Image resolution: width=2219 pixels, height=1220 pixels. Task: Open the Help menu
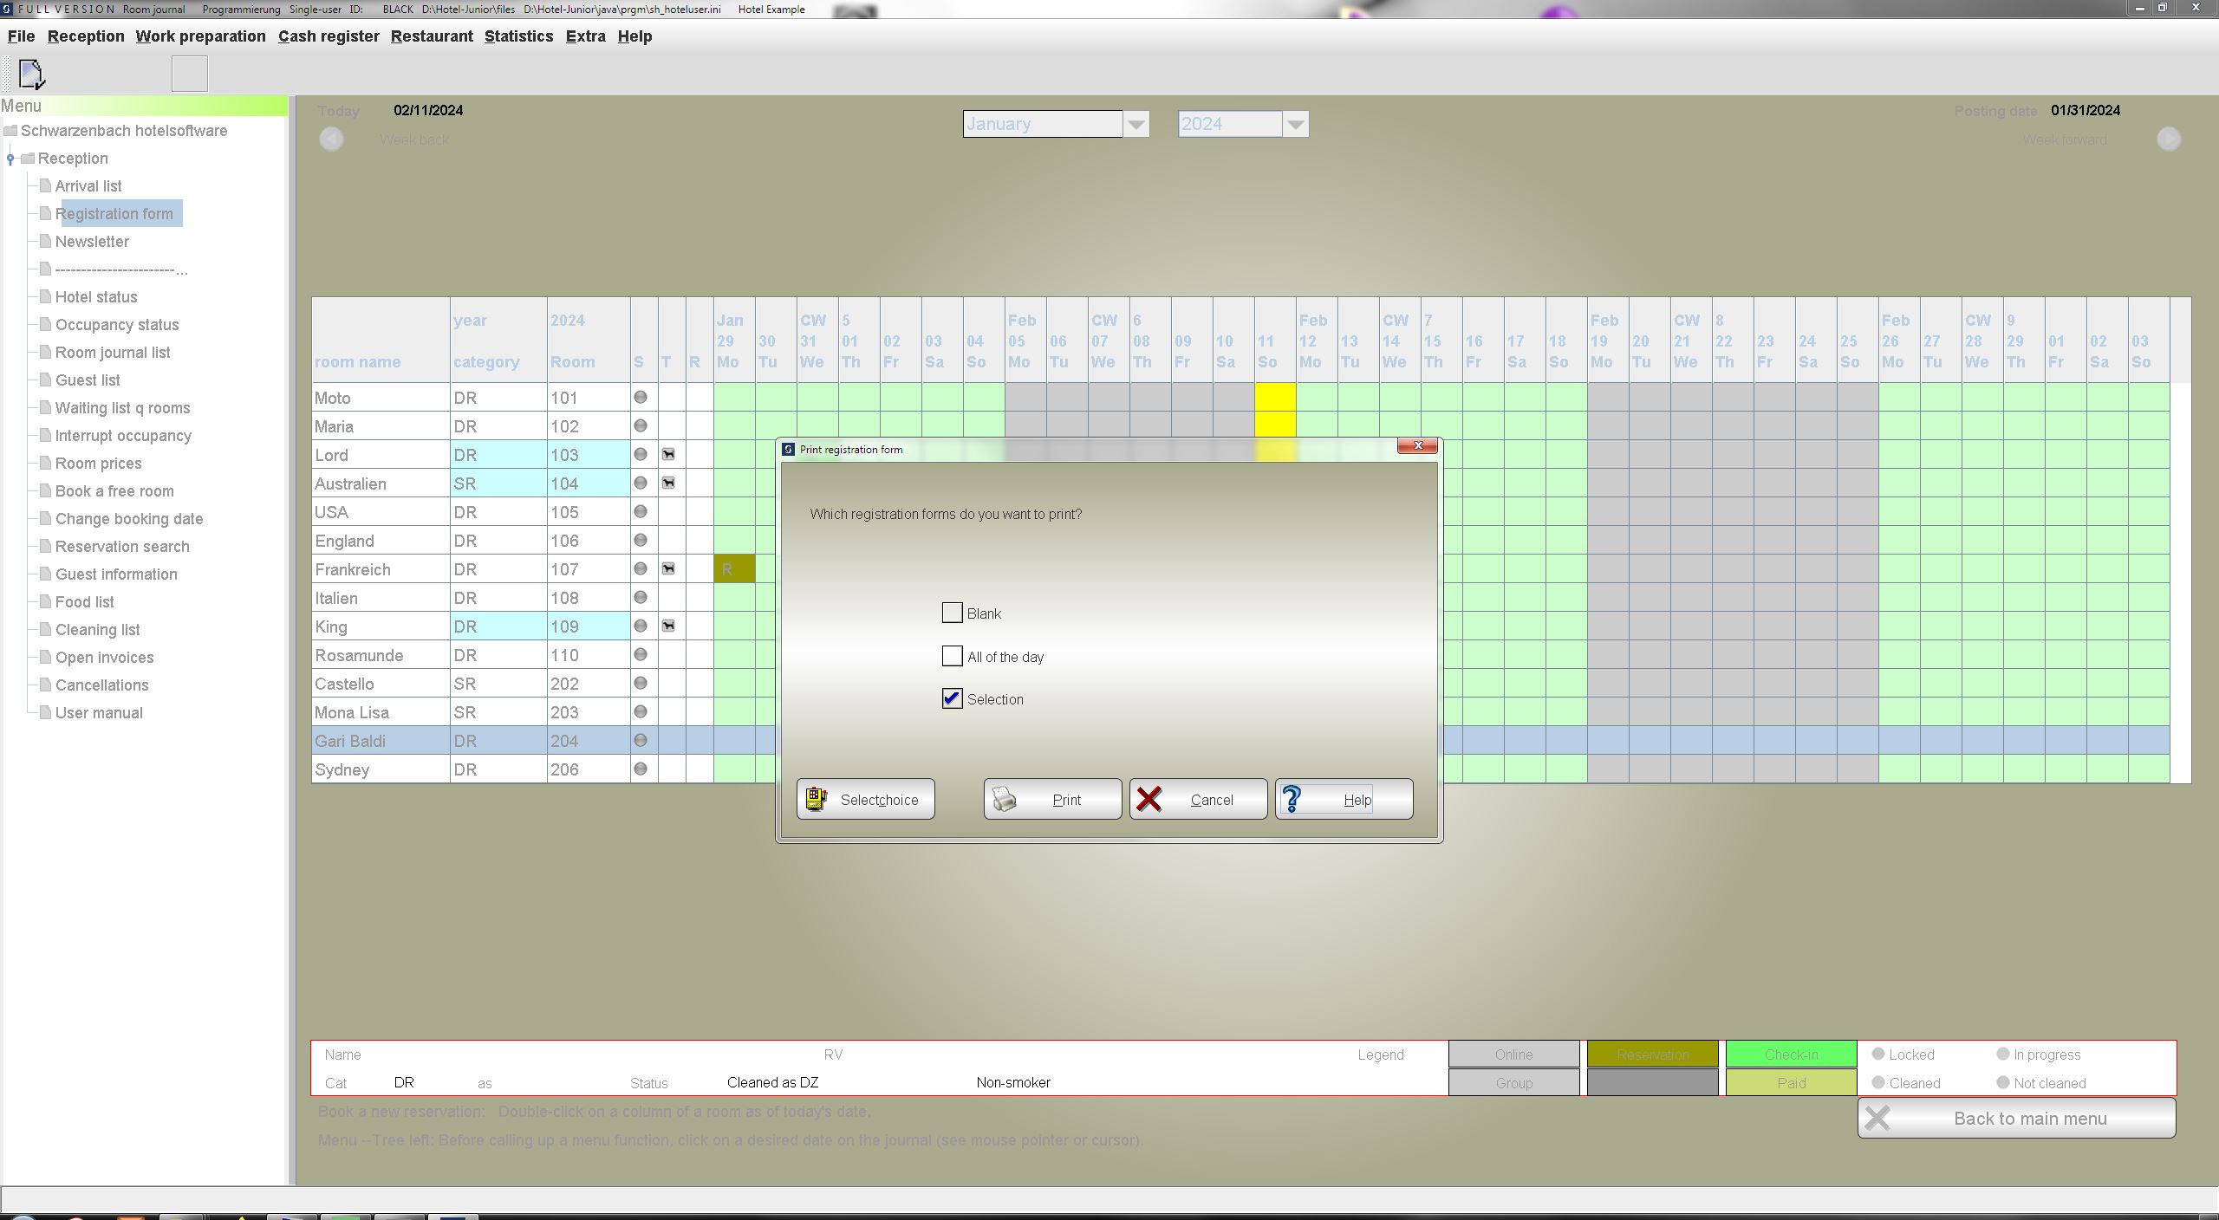[x=634, y=36]
